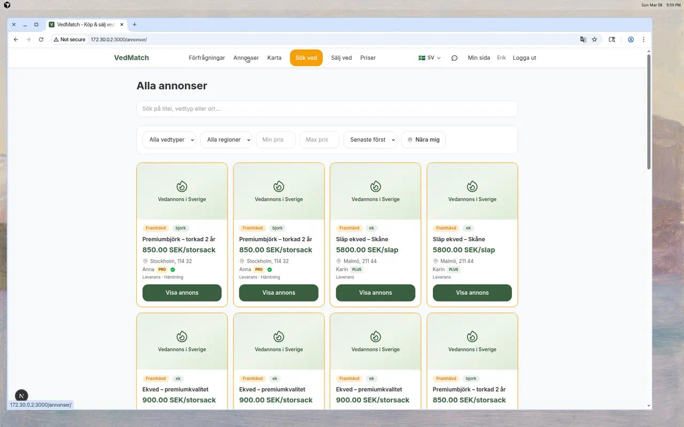Go to Förfrågningar in the navigation
This screenshot has width=684, height=427.
pyautogui.click(x=207, y=58)
